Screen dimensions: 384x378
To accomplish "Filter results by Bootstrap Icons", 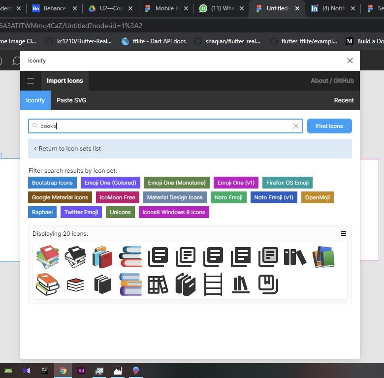I will (52, 183).
